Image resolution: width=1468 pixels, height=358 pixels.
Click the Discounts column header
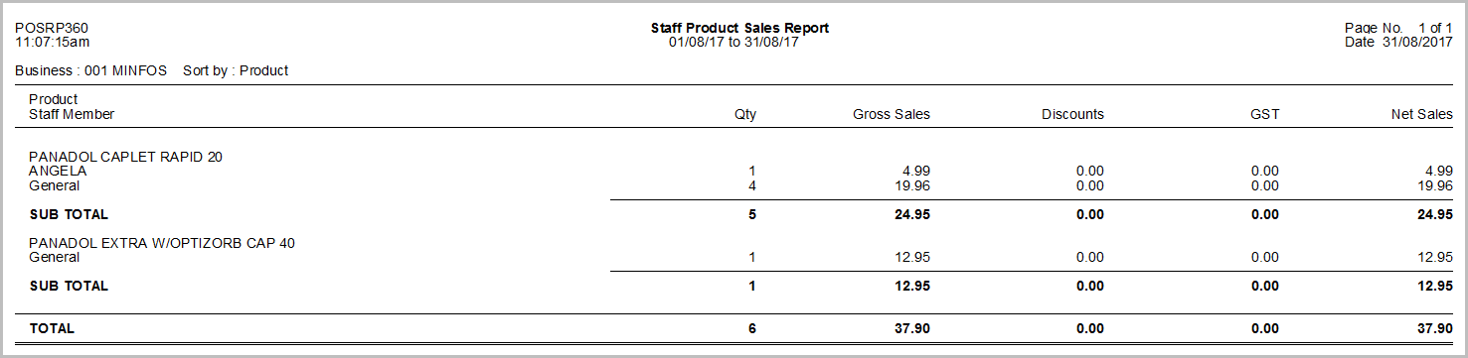(x=1072, y=114)
